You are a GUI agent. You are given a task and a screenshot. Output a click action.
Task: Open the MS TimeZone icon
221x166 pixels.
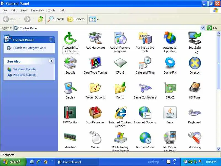pos(145,138)
